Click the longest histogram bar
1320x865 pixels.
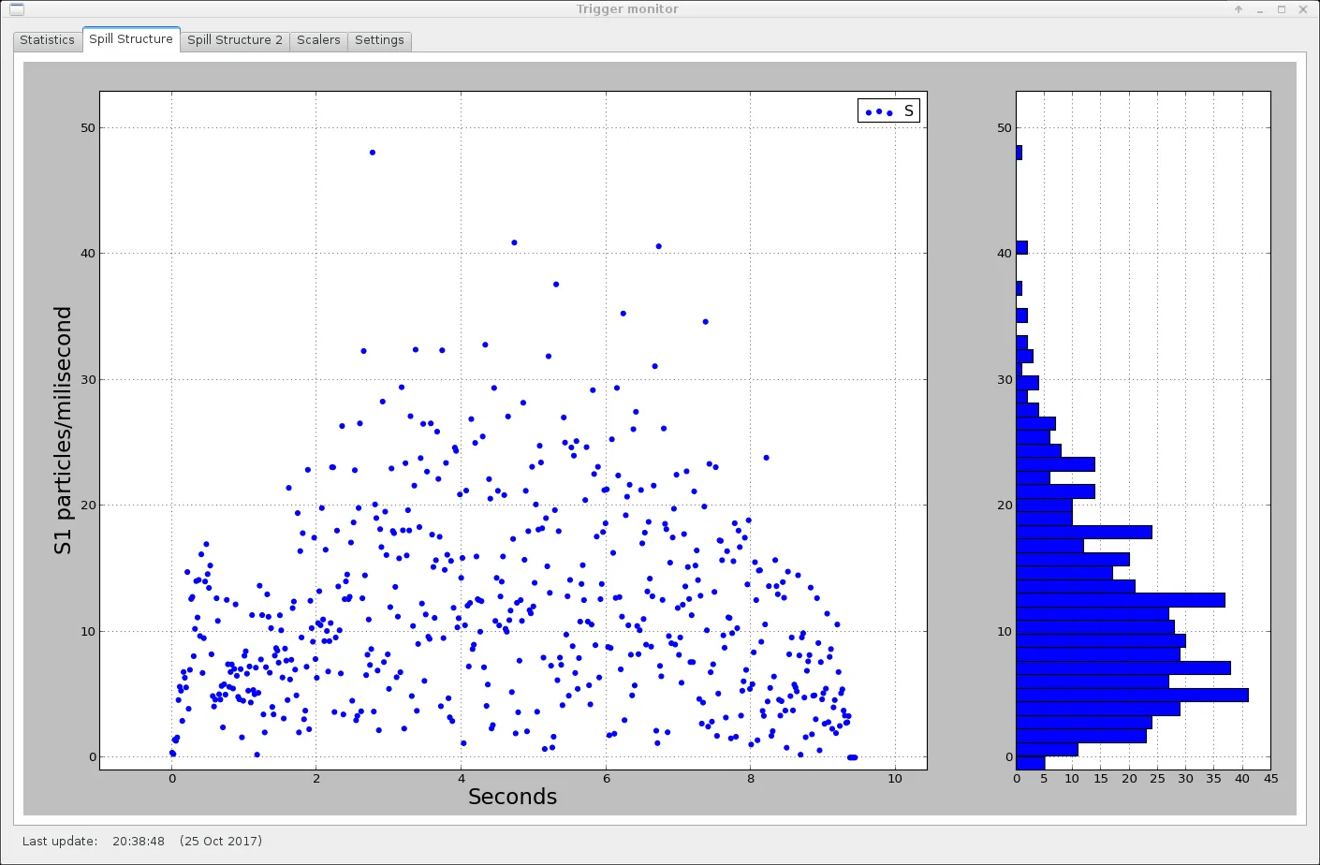coord(1133,695)
